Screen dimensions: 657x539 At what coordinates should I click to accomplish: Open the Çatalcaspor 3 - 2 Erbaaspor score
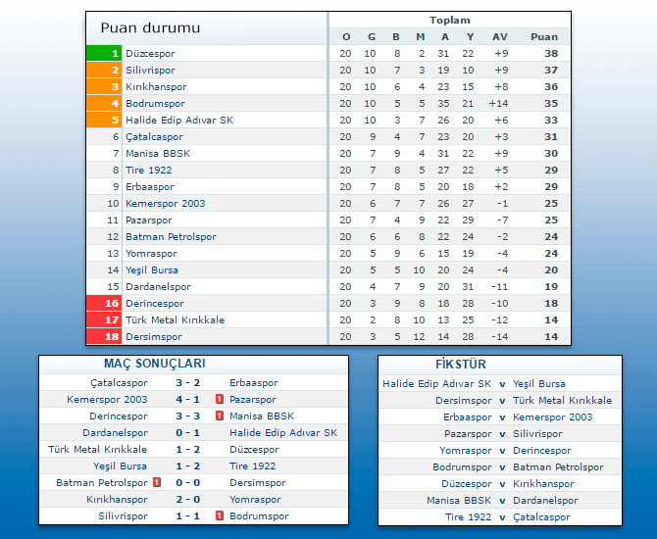[x=188, y=383]
